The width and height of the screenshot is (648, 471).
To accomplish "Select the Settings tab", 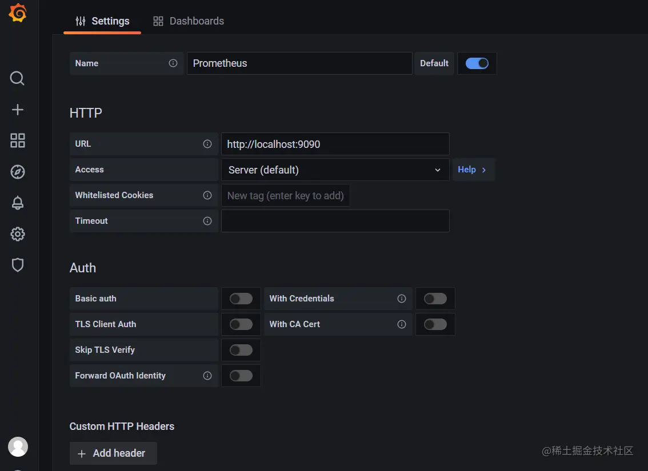I will click(103, 21).
